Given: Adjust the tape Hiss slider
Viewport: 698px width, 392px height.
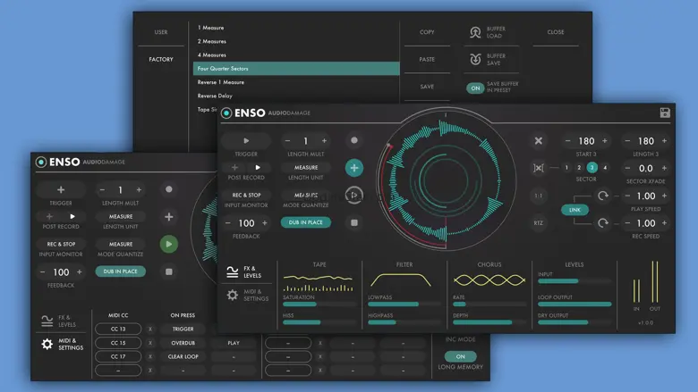Looking at the screenshot, I should 319,322.
